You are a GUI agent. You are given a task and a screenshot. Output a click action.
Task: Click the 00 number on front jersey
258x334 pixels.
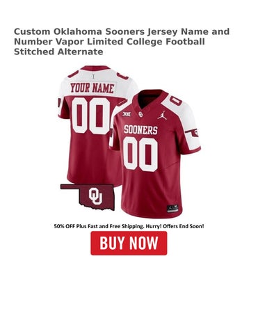[140, 154]
